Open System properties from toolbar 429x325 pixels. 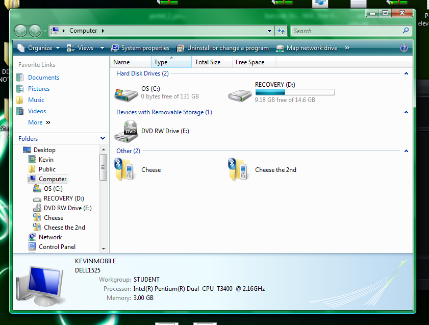click(x=140, y=48)
